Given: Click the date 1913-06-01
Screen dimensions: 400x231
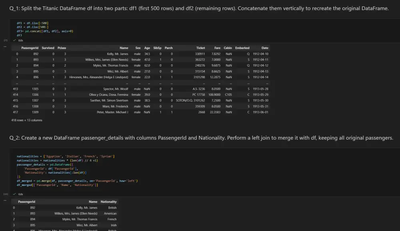Looking at the screenshot, I should [x=260, y=112].
